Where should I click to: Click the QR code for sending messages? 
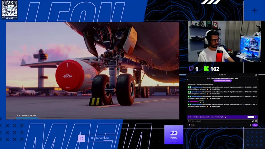click(x=10, y=8)
